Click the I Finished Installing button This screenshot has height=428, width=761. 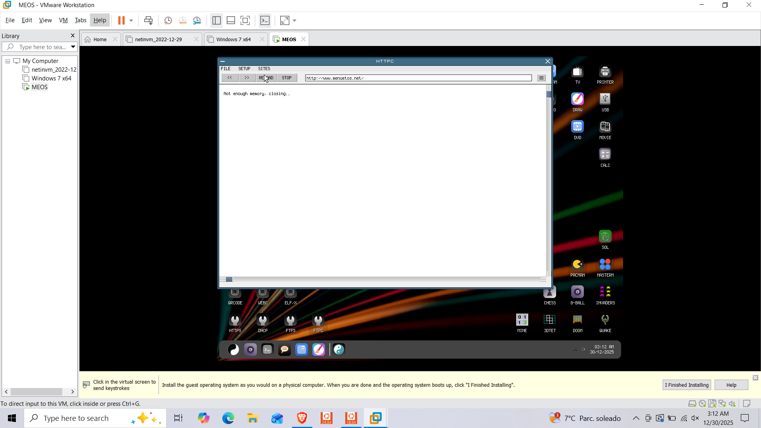pyautogui.click(x=686, y=385)
